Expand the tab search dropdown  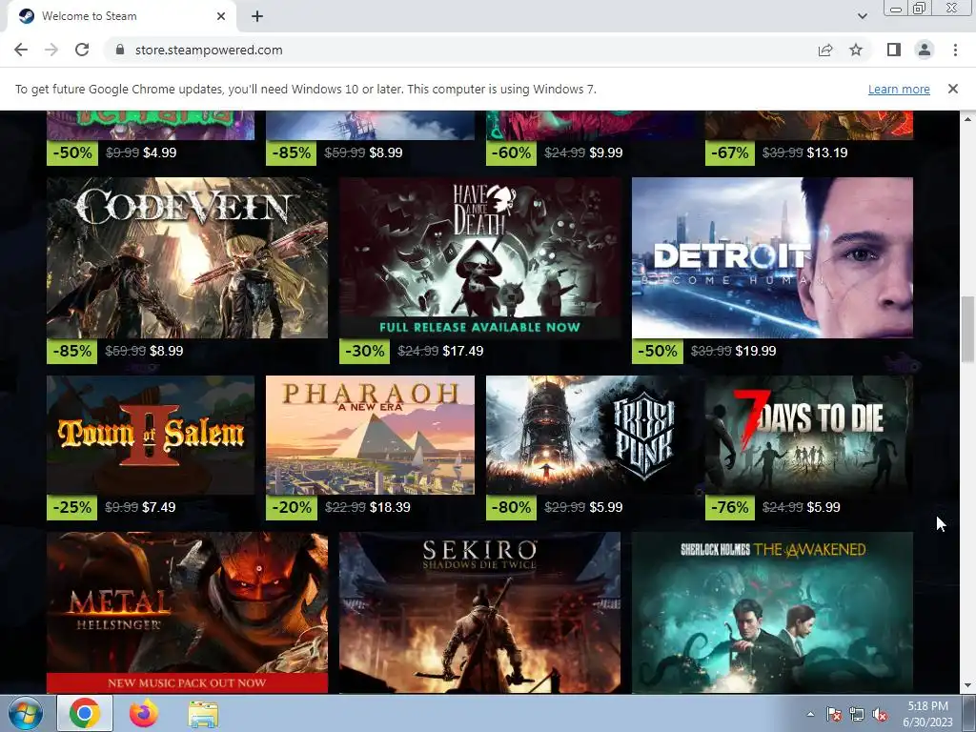pos(862,16)
